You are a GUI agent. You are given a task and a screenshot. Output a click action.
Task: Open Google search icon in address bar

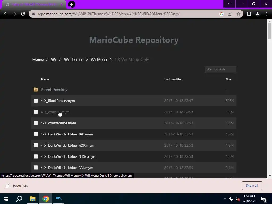click(x=221, y=14)
